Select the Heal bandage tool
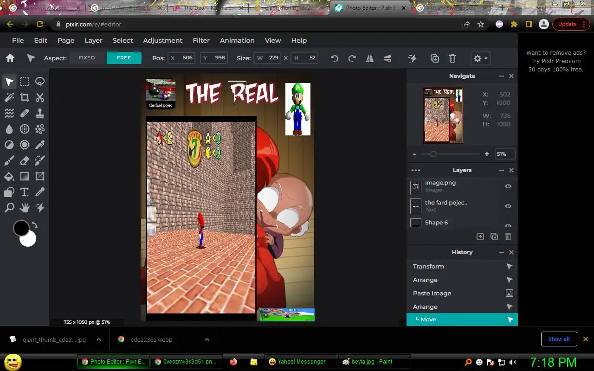 point(25,113)
